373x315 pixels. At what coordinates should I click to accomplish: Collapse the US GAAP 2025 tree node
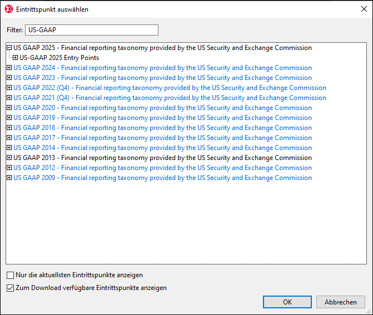[x=9, y=48]
